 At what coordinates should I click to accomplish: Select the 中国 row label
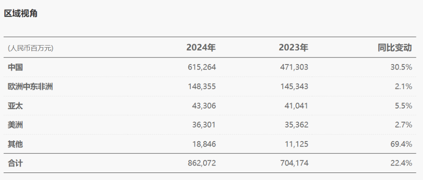click(x=15, y=67)
